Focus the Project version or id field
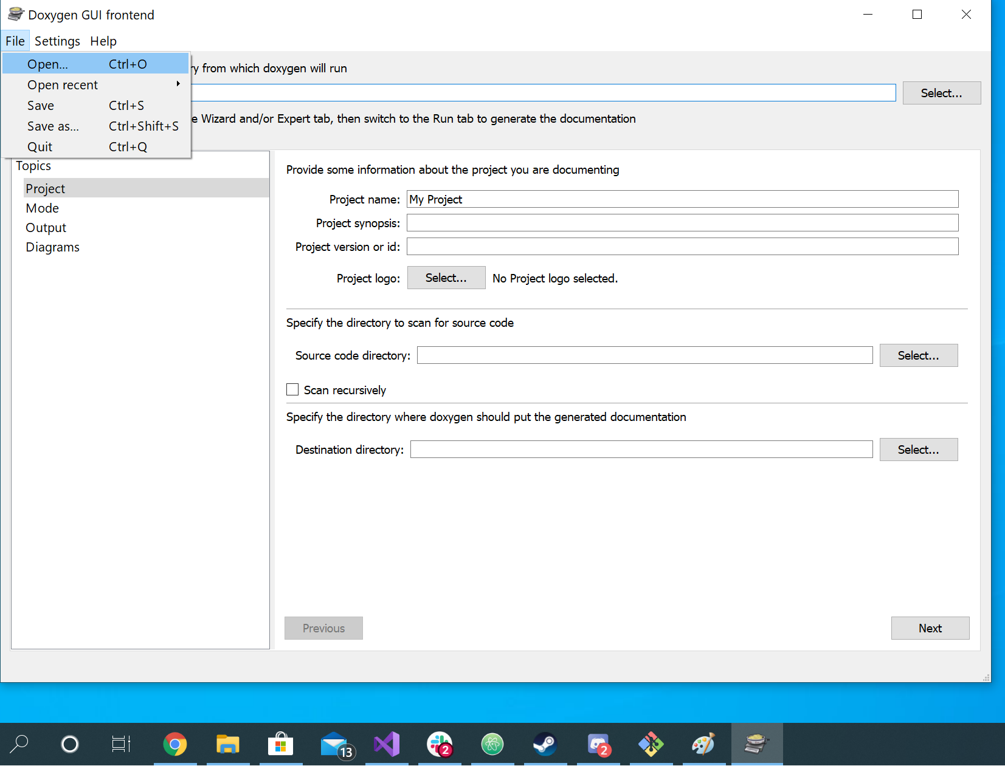Viewport: 1005px width, 766px height. pyautogui.click(x=682, y=247)
